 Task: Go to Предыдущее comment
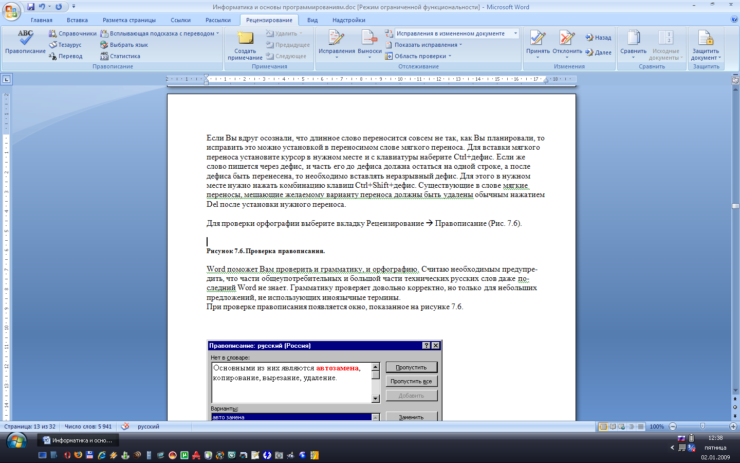(x=288, y=45)
